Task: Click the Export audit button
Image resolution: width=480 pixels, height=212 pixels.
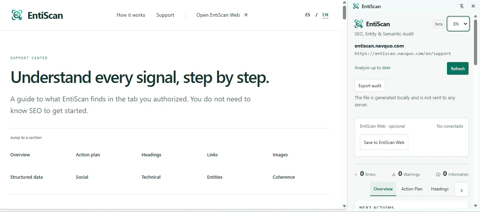Action: 370,86
